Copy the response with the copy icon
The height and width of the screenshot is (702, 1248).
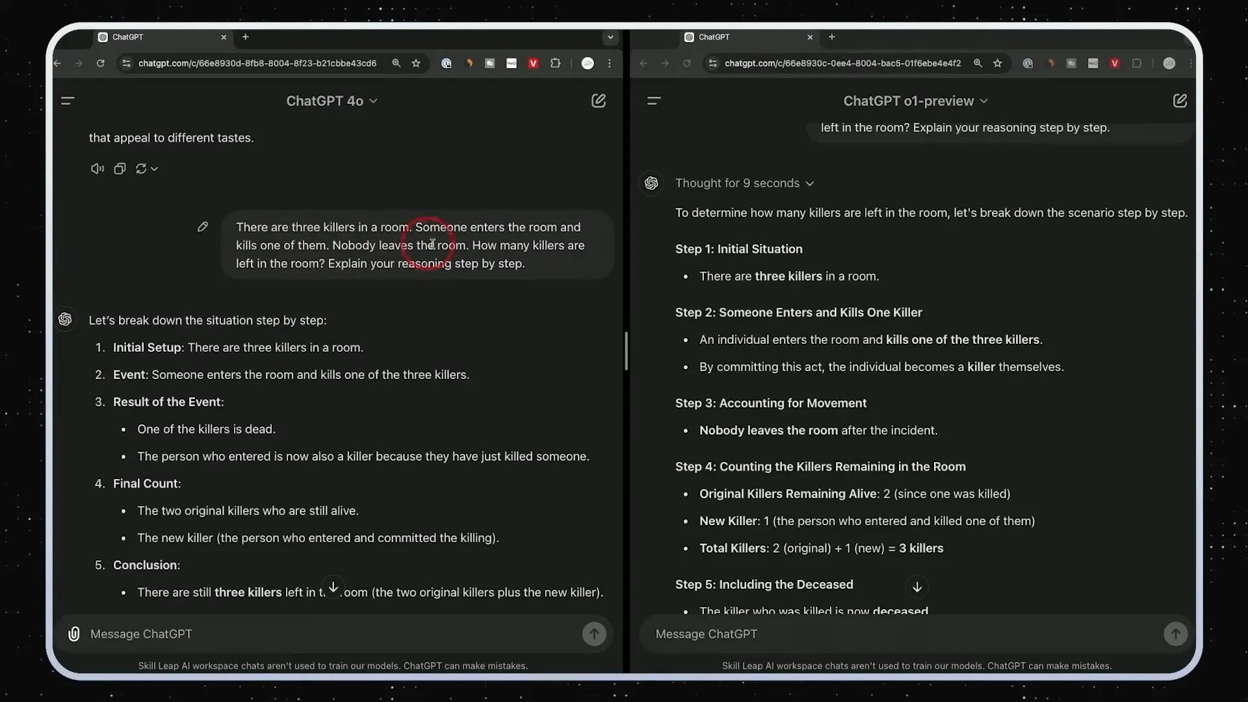coord(120,169)
